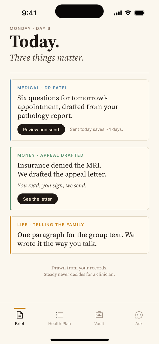Open the Telling the Family card

(x=80, y=235)
